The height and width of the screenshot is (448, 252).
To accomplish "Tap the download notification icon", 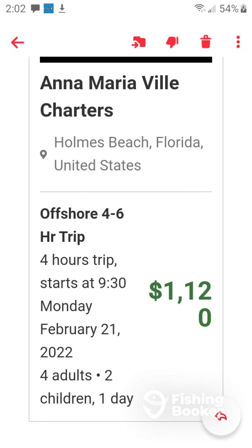I will 62,9.
